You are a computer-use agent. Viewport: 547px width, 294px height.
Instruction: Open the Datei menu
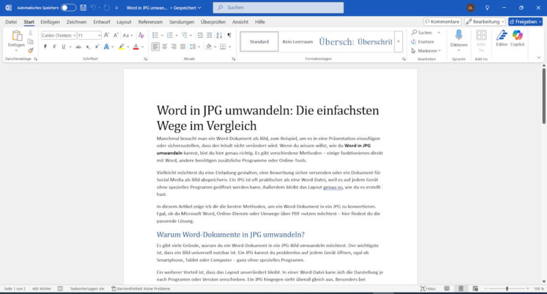click(11, 22)
